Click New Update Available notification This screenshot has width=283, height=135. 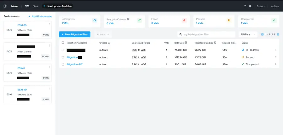[x=58, y=6]
